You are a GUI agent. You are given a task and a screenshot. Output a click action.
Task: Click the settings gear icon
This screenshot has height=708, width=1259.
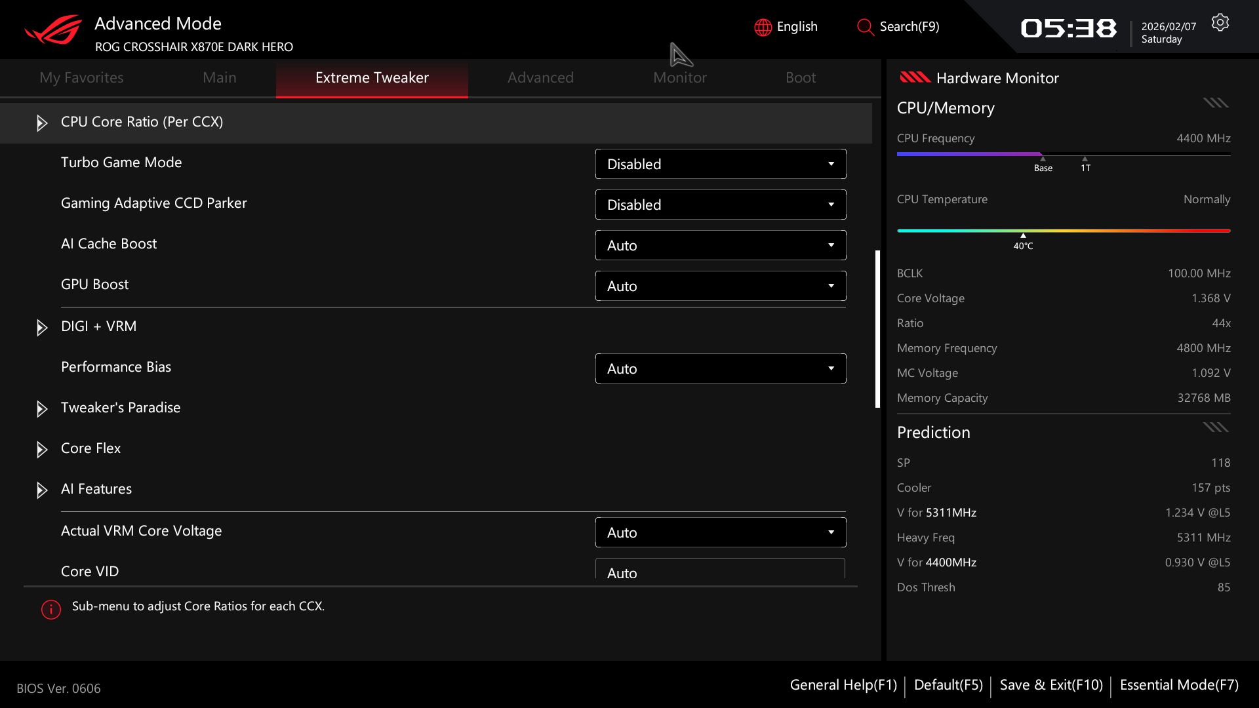[x=1220, y=23]
